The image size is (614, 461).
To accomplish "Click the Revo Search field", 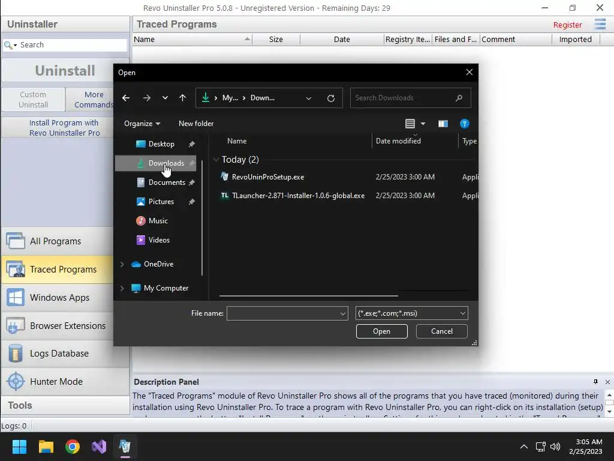I will (73, 45).
